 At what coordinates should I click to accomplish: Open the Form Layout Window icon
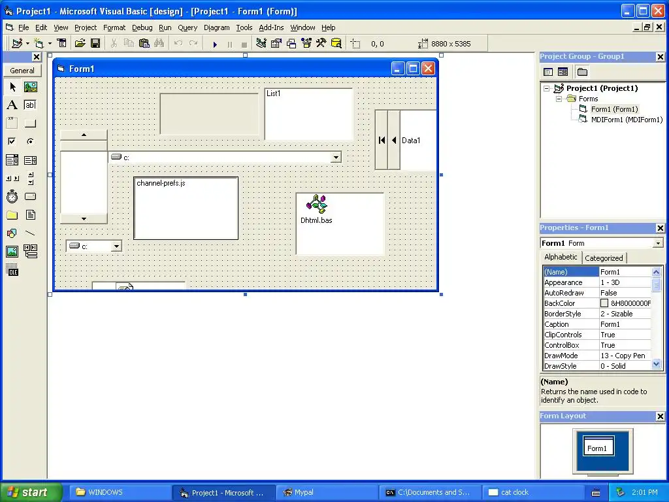(x=291, y=43)
